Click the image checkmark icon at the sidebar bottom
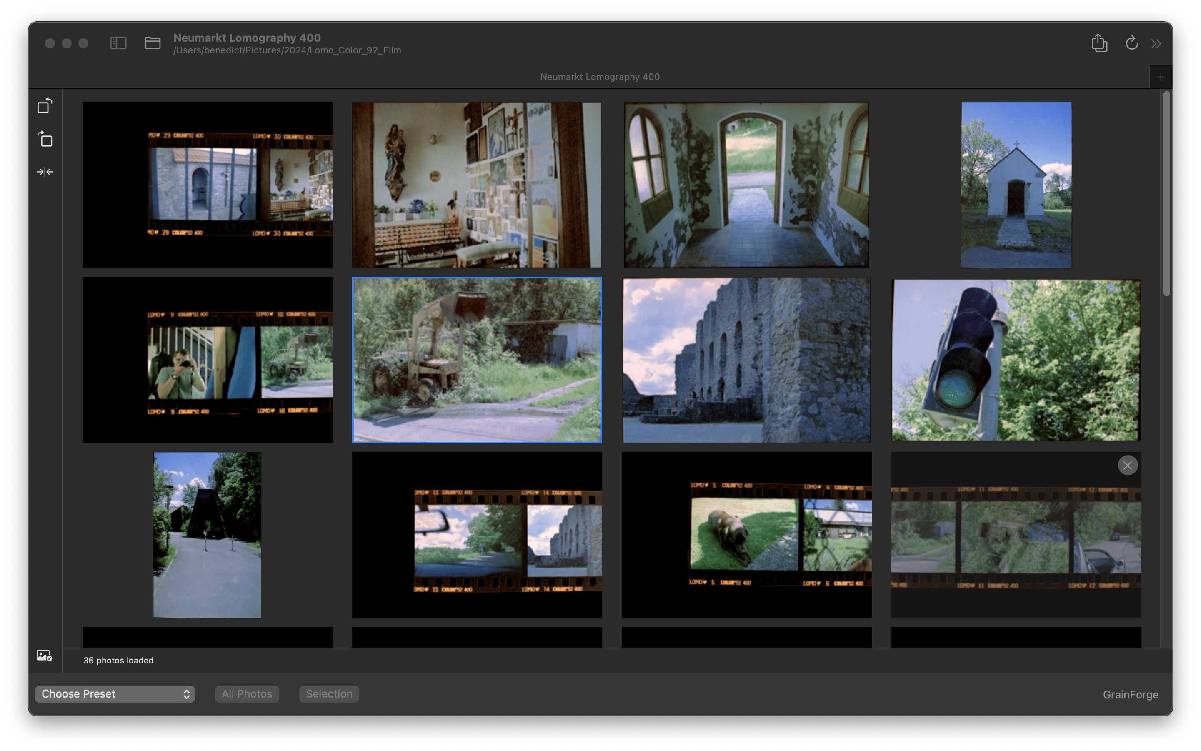The height and width of the screenshot is (751, 1201). [x=44, y=656]
